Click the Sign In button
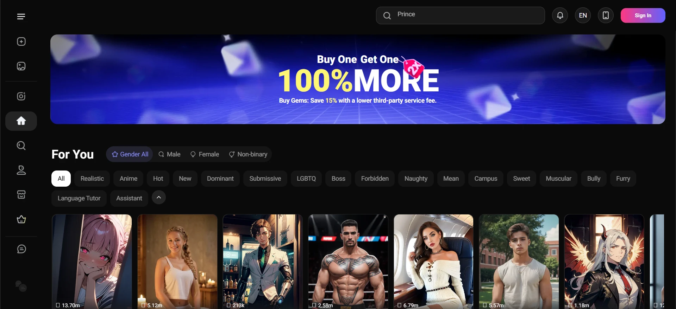This screenshot has height=309, width=676. point(643,15)
